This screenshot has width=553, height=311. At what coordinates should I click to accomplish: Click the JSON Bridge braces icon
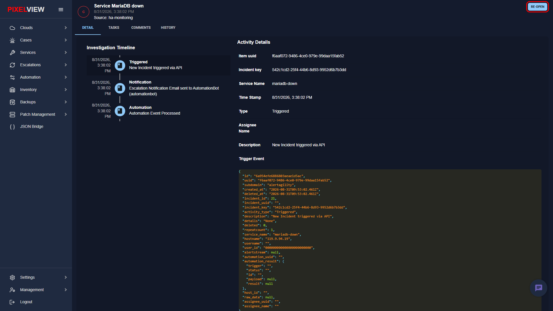(x=12, y=127)
